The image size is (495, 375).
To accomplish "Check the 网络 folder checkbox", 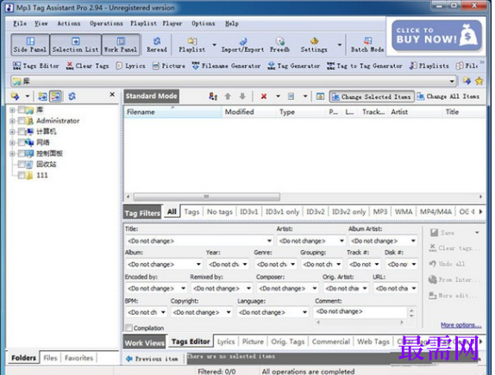I will point(22,142).
